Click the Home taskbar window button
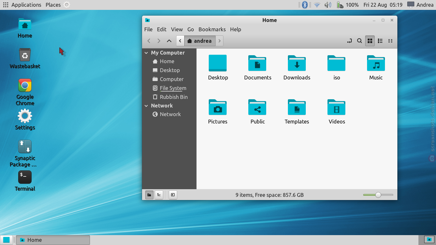Image resolution: width=436 pixels, height=245 pixels. click(x=53, y=240)
